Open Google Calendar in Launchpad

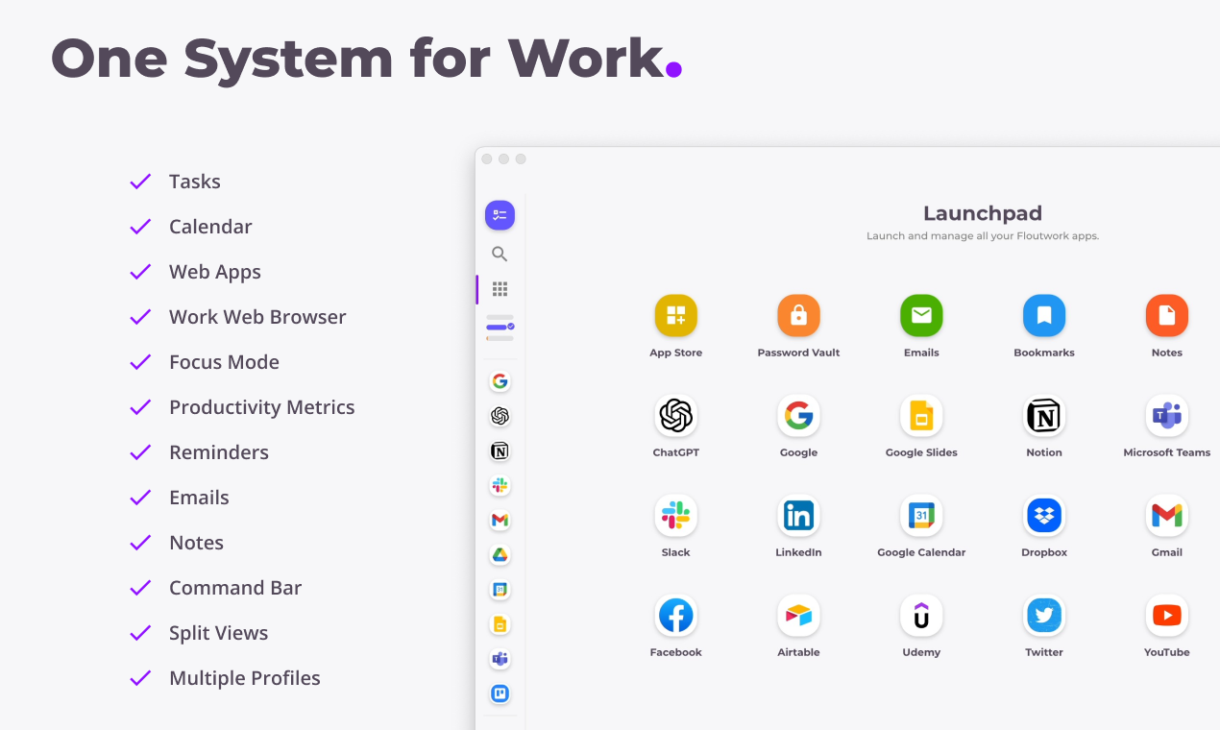(x=921, y=516)
